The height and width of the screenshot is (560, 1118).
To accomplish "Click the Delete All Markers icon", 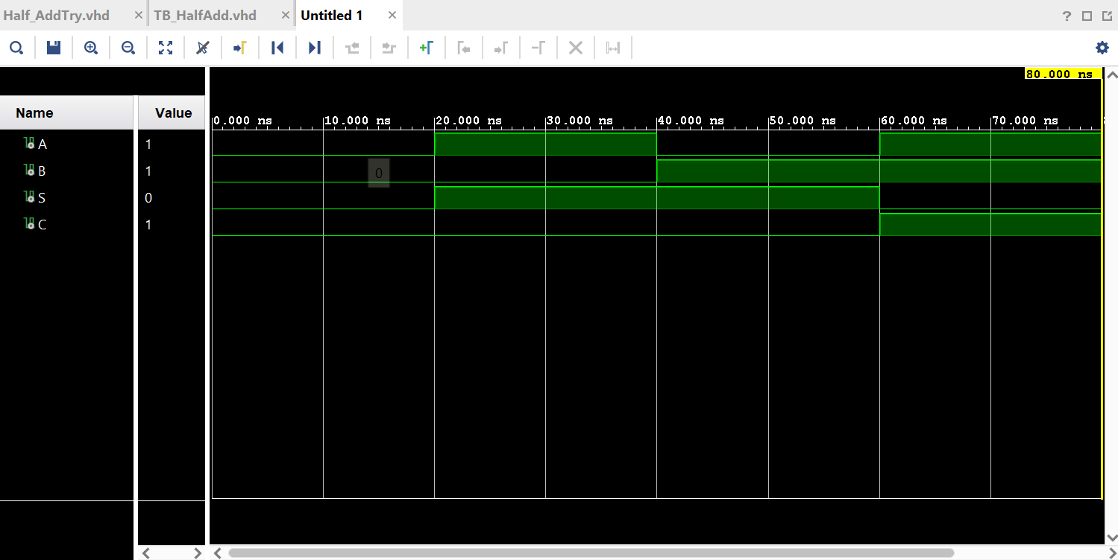I will click(576, 48).
